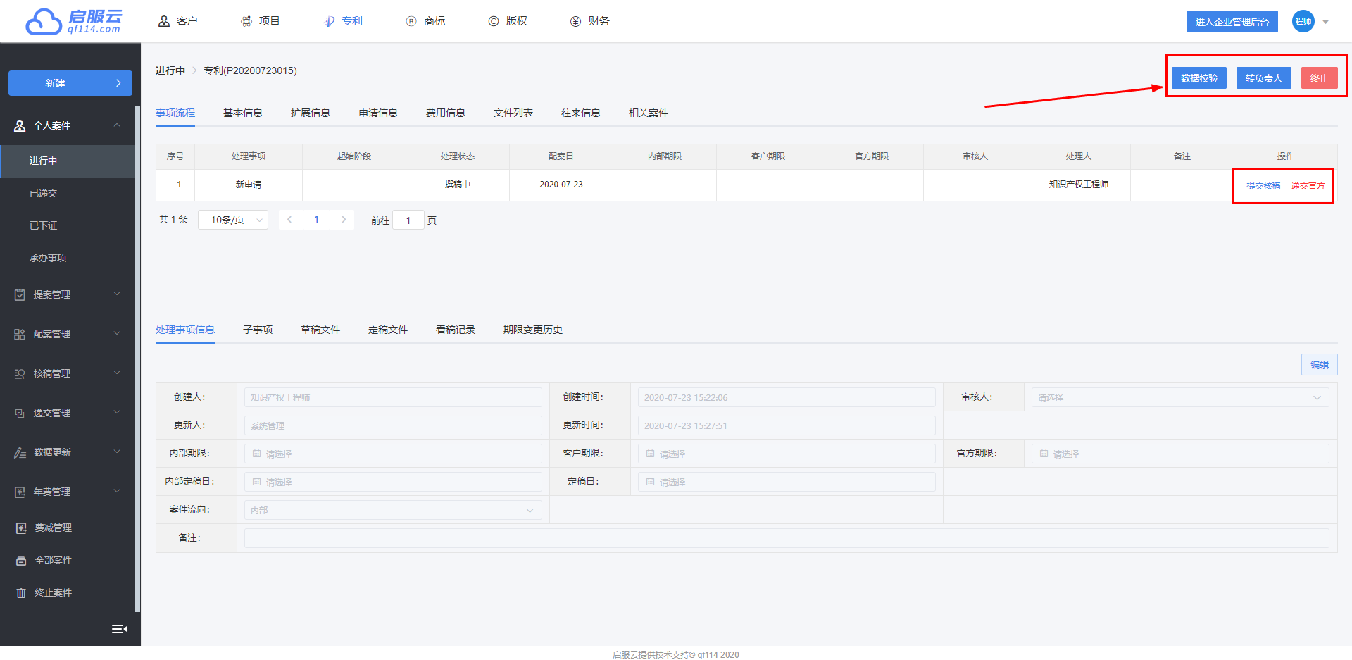Switch to the 扩展信息 tab
The width and height of the screenshot is (1352, 660).
click(311, 113)
